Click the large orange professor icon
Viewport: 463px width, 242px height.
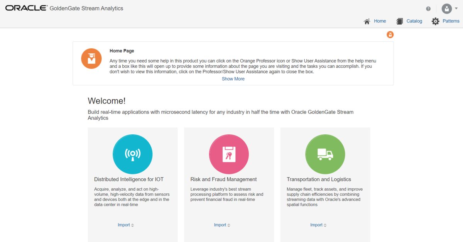(x=91, y=59)
